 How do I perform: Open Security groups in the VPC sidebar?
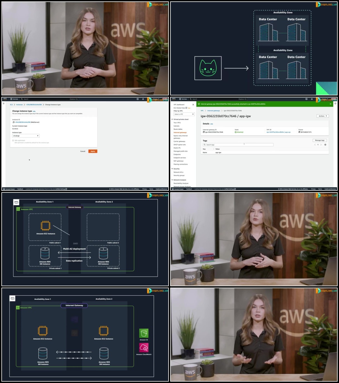179,175
